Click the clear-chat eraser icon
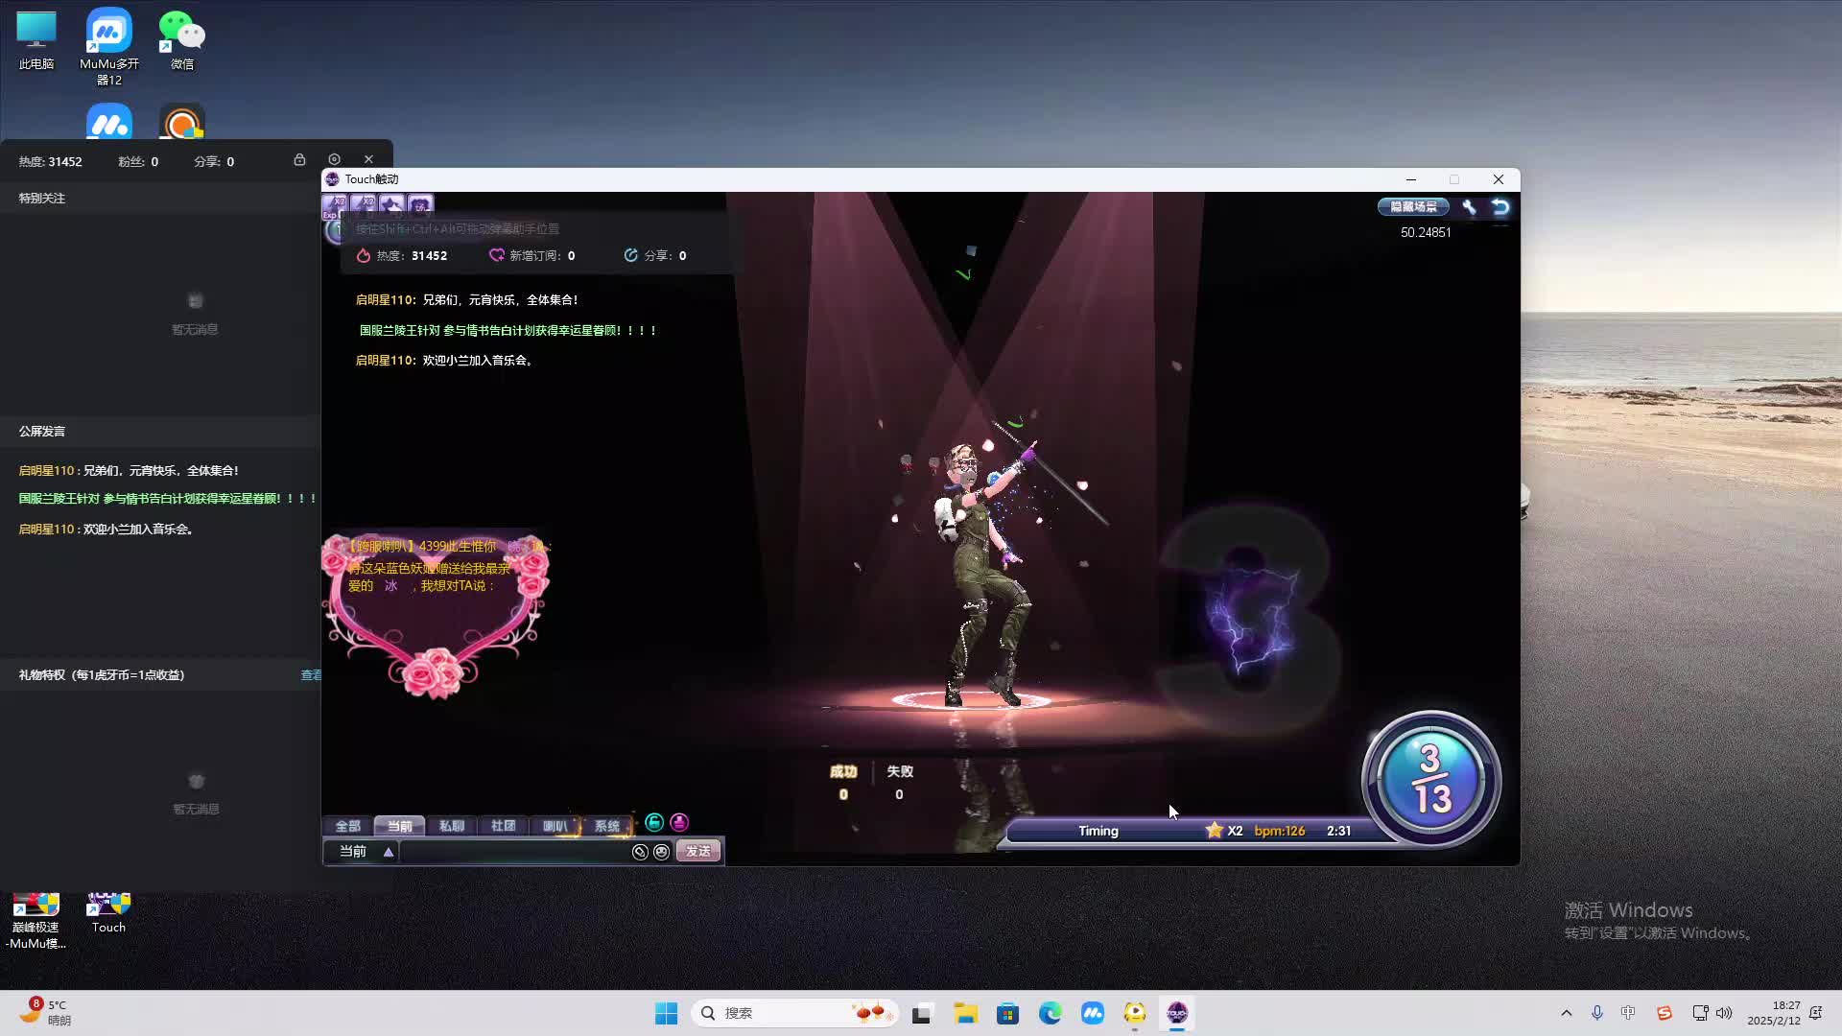The height and width of the screenshot is (1036, 1842). click(x=640, y=852)
